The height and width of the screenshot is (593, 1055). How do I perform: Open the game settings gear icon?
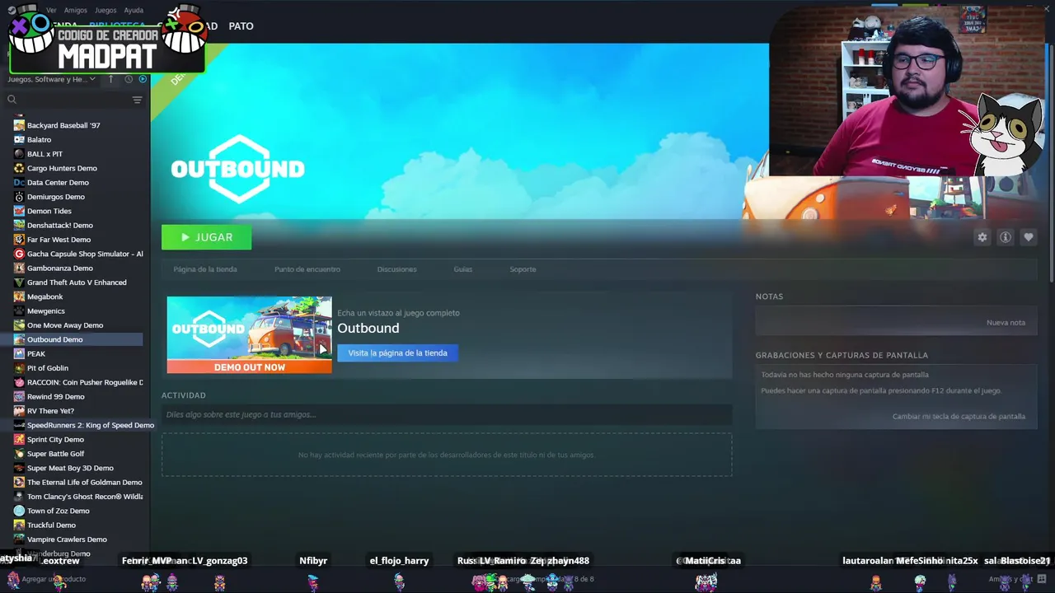click(982, 237)
